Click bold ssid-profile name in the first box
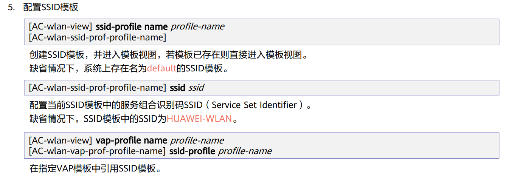This screenshot has width=506, height=176. coord(132,27)
